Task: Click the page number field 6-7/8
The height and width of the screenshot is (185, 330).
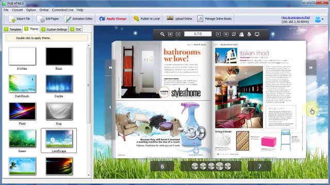Action: pos(198,34)
